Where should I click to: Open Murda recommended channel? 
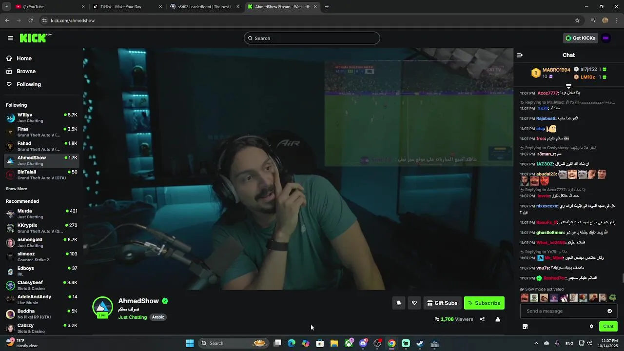coord(41,214)
